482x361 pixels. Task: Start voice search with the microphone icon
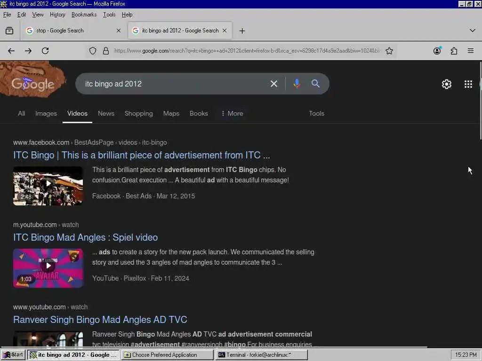pyautogui.click(x=297, y=84)
